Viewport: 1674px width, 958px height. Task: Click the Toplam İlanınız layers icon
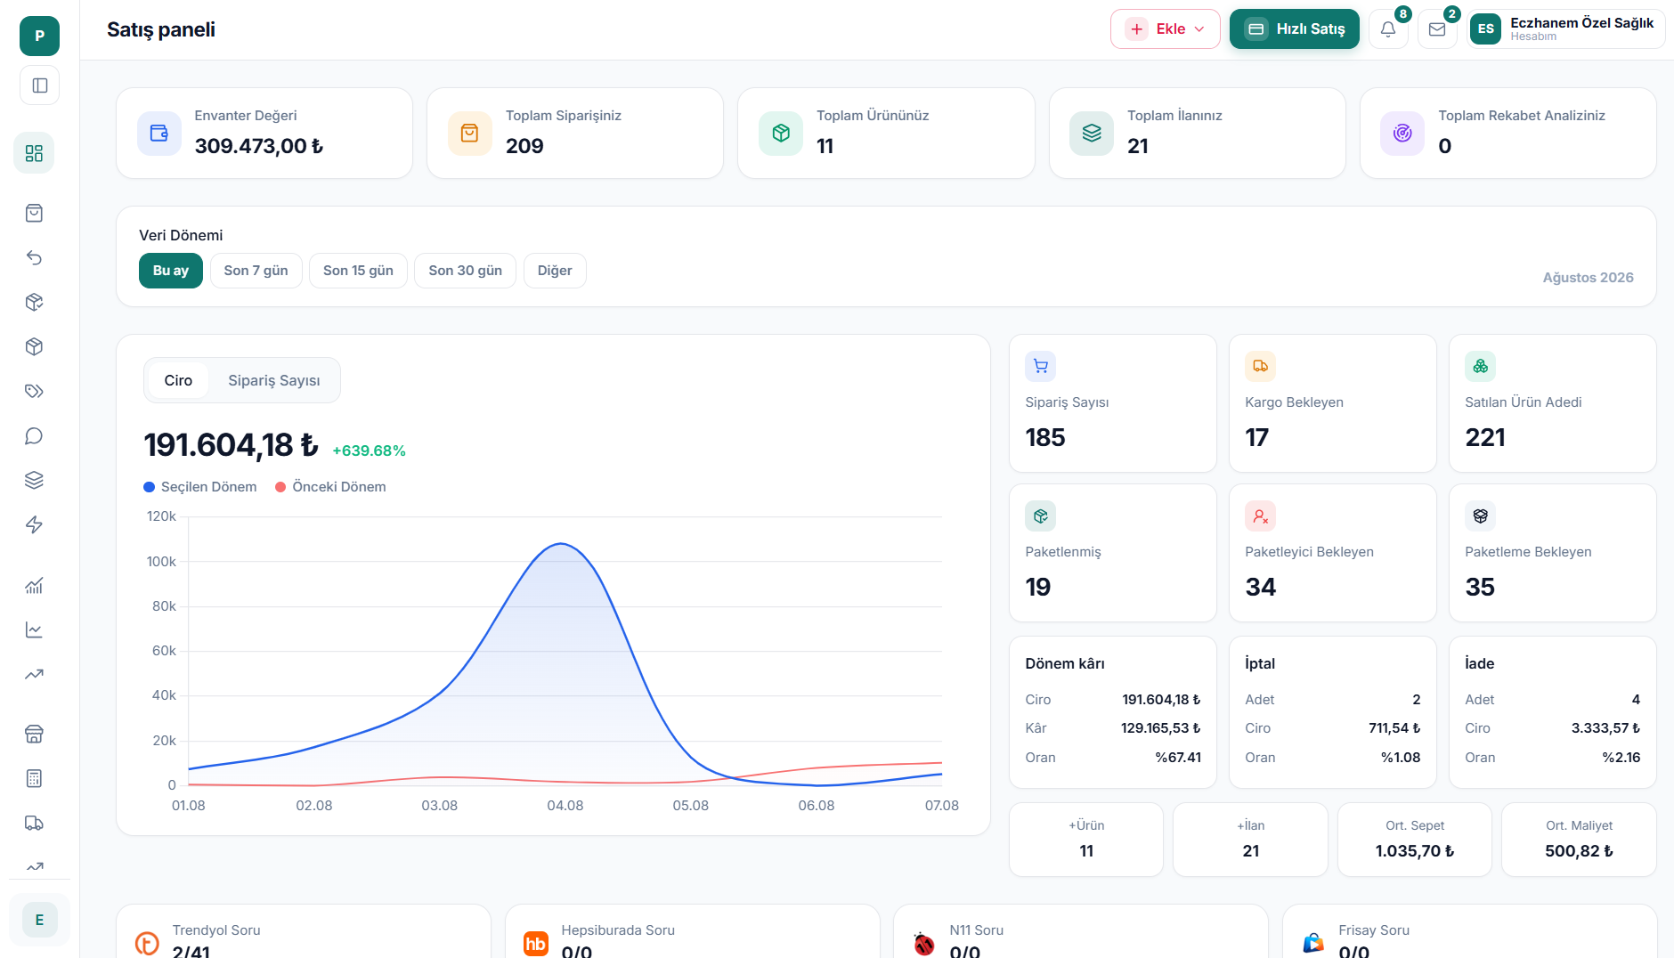1092,133
